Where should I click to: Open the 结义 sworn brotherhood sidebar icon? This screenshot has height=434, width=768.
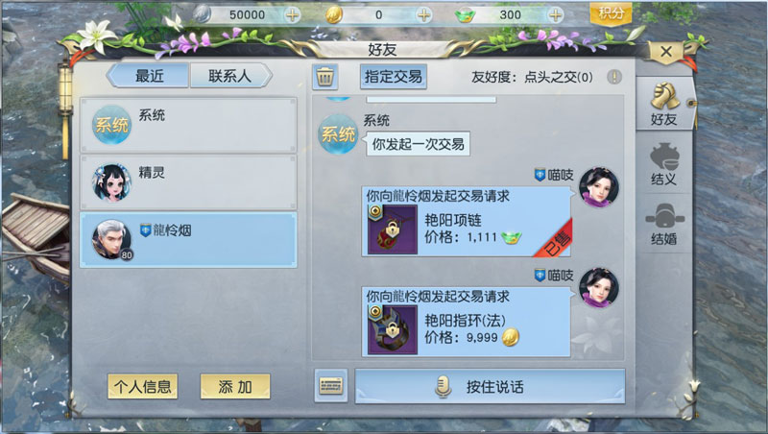click(663, 164)
